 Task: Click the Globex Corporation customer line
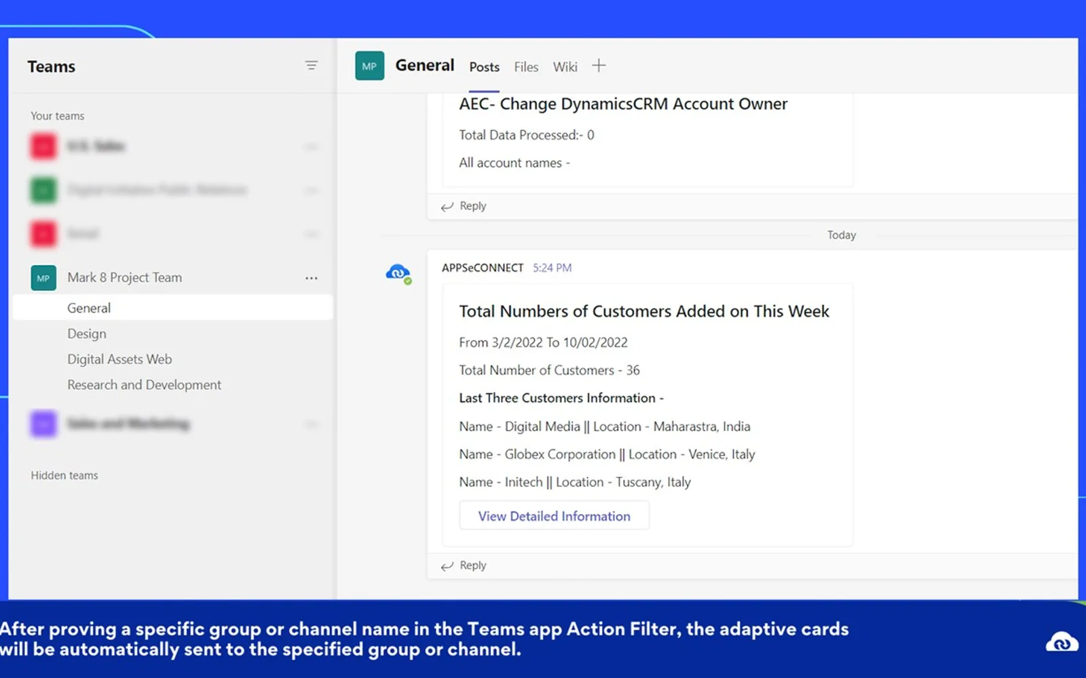click(607, 454)
